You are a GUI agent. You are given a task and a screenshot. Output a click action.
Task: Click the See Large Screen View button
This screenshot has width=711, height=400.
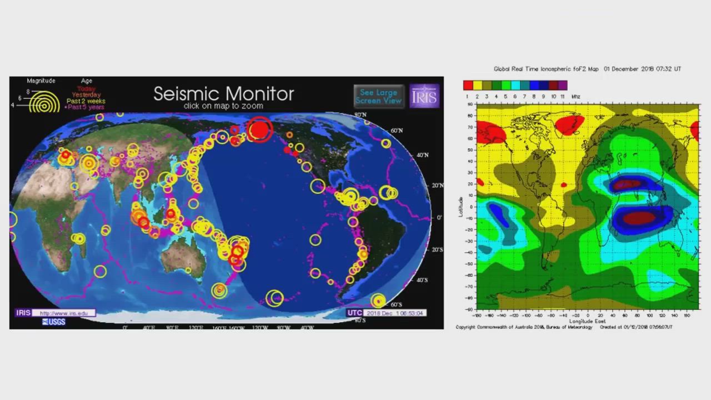pyautogui.click(x=378, y=96)
